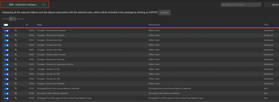Open magnifier for utm Application Control row
This screenshot has width=279, height=102.
pos(16,64)
